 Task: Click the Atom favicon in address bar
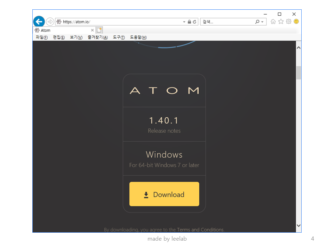(59, 22)
